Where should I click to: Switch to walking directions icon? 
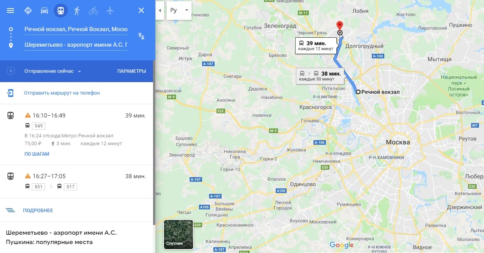pyautogui.click(x=77, y=11)
